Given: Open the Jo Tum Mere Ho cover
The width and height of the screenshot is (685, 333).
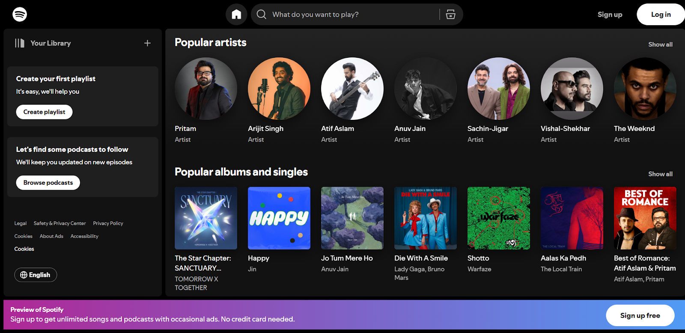Looking at the screenshot, I should tap(352, 218).
